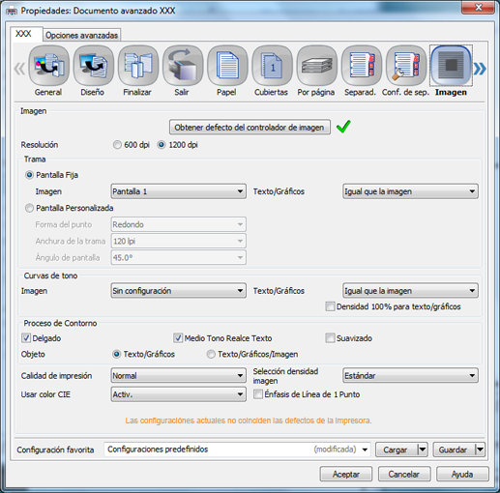Image resolution: width=500 pixels, height=493 pixels.
Task: Open the Calidad de impresión dropdown
Action: (x=178, y=376)
